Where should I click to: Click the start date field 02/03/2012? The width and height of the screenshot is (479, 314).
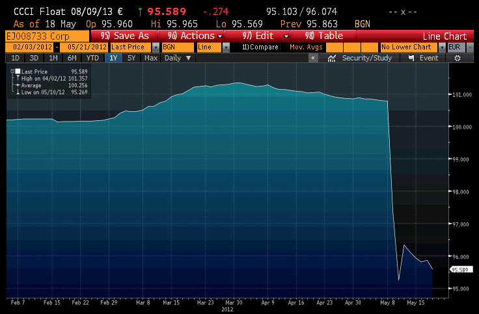coord(29,47)
